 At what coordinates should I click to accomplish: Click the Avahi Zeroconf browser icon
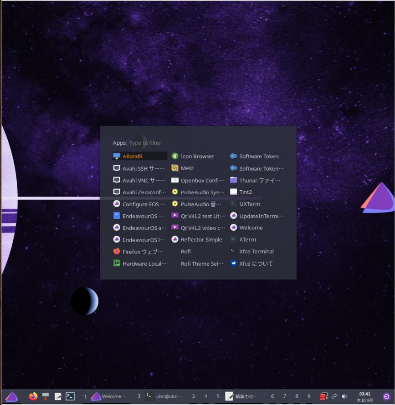117,192
